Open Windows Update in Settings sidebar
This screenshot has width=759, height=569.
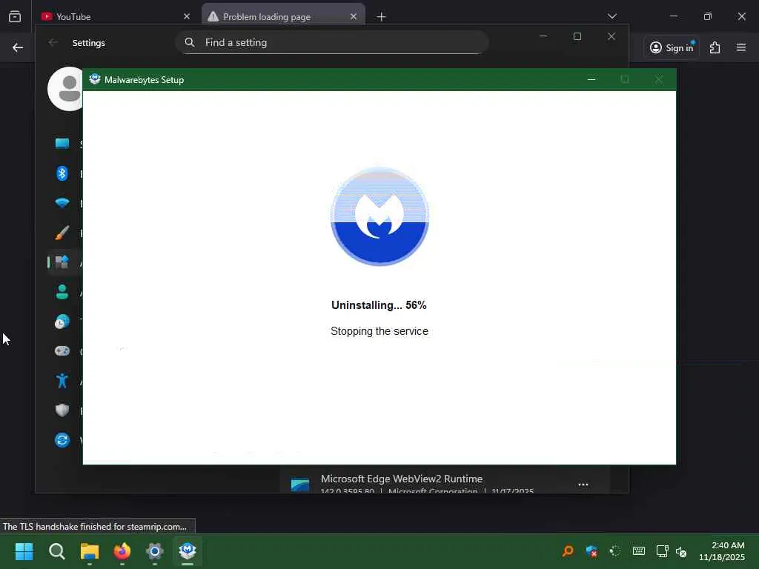tap(62, 440)
